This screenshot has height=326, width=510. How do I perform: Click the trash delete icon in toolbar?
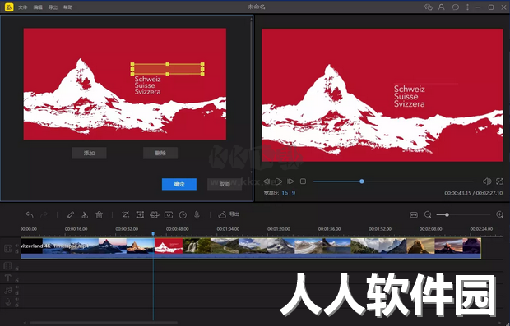[x=100, y=214]
